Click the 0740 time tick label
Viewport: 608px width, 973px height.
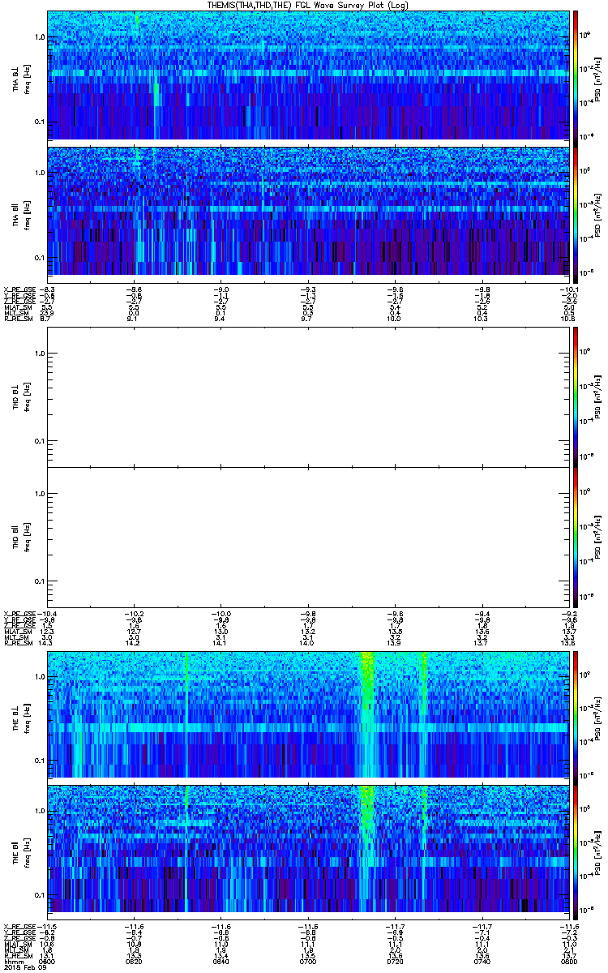tap(481, 960)
